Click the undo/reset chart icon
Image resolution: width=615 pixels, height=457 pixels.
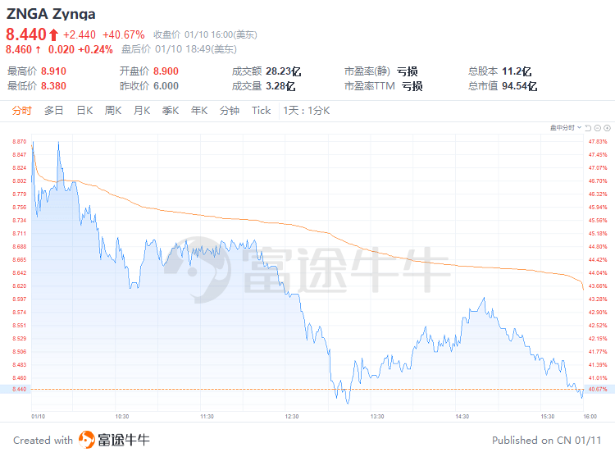(588, 128)
